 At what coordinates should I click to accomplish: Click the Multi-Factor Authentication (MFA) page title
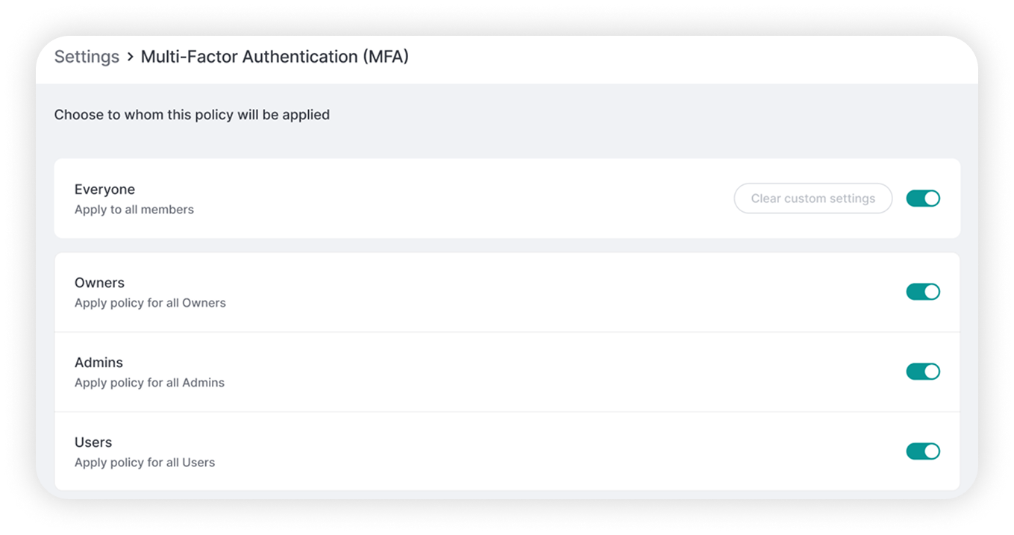(x=275, y=57)
